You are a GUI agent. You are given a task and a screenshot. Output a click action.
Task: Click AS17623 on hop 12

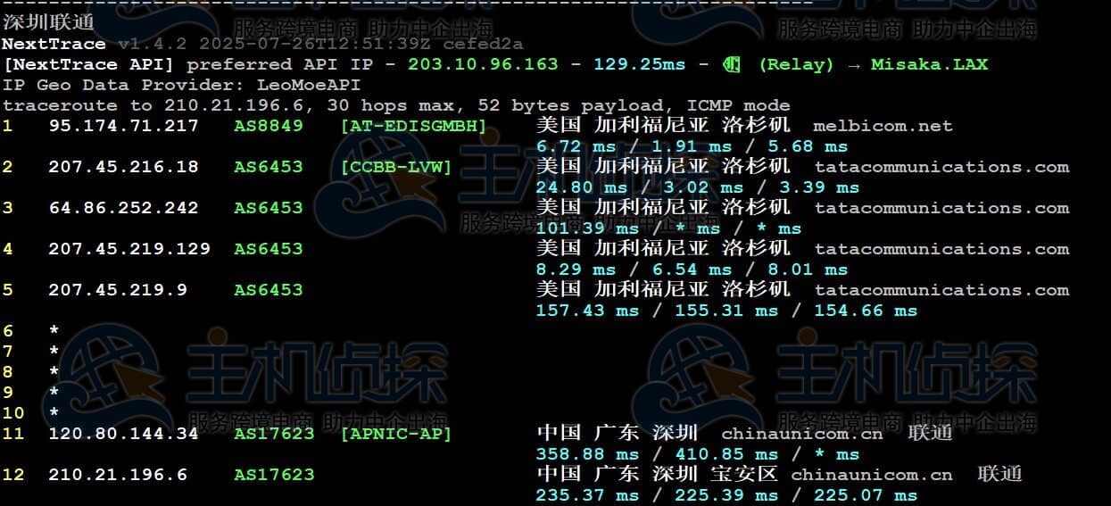click(x=274, y=475)
